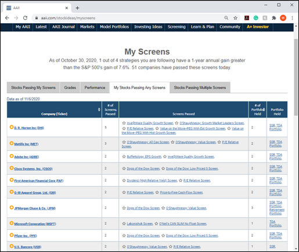
Task: Open the Grammarly extension icon
Action: click(256, 18)
